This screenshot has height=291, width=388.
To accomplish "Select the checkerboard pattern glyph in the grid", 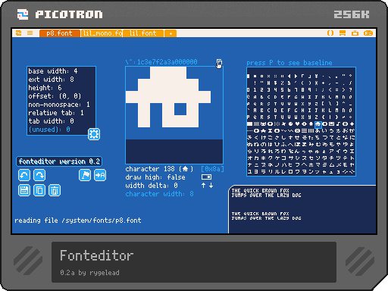I will 256,124.
